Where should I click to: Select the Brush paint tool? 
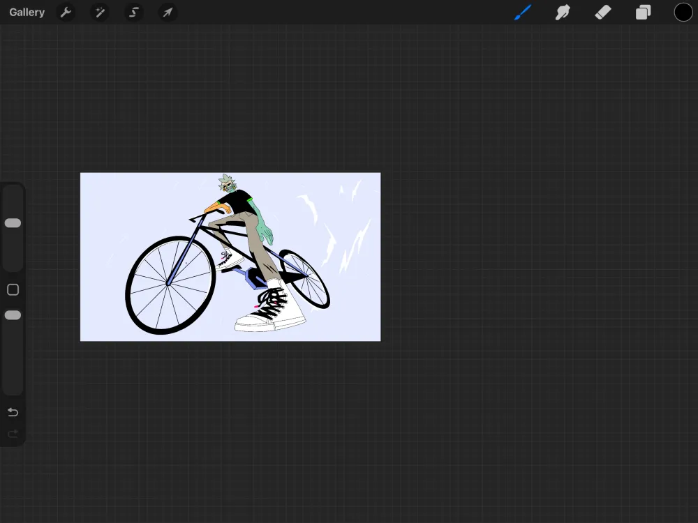click(523, 12)
